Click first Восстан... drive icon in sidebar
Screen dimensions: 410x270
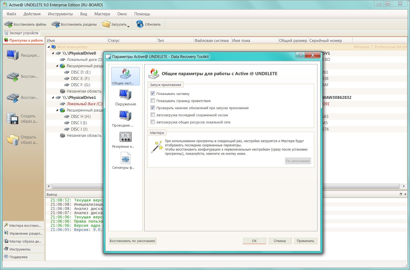[13, 76]
